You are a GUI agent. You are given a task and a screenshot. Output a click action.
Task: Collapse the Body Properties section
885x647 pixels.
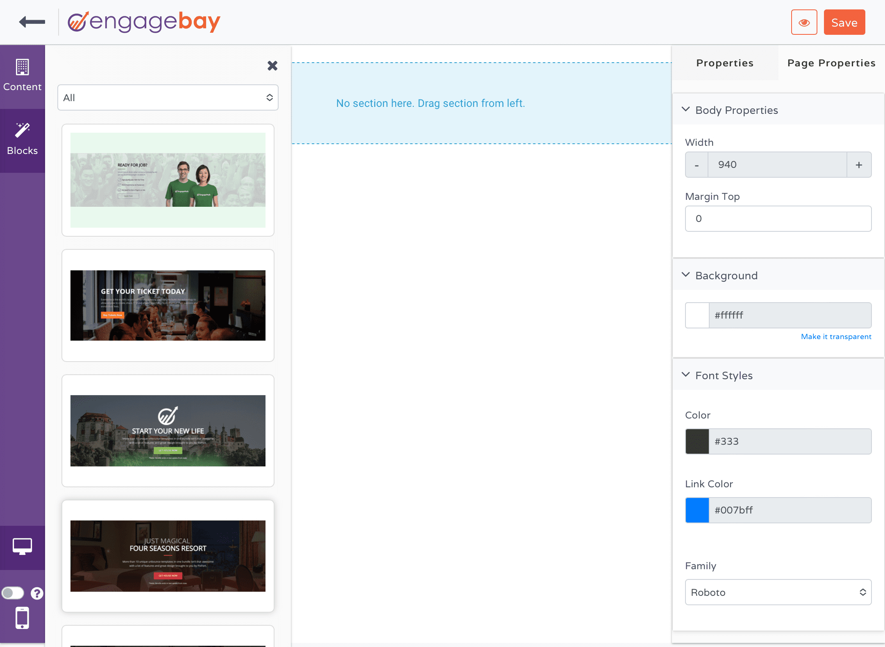point(686,109)
